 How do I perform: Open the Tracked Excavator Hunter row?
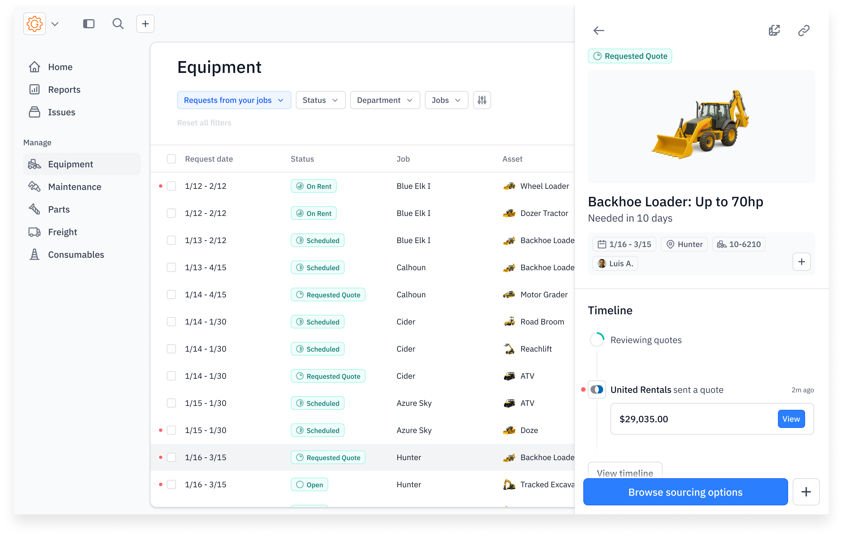[x=408, y=484]
